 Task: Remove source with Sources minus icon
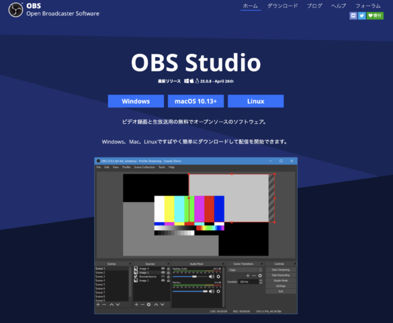point(142,304)
